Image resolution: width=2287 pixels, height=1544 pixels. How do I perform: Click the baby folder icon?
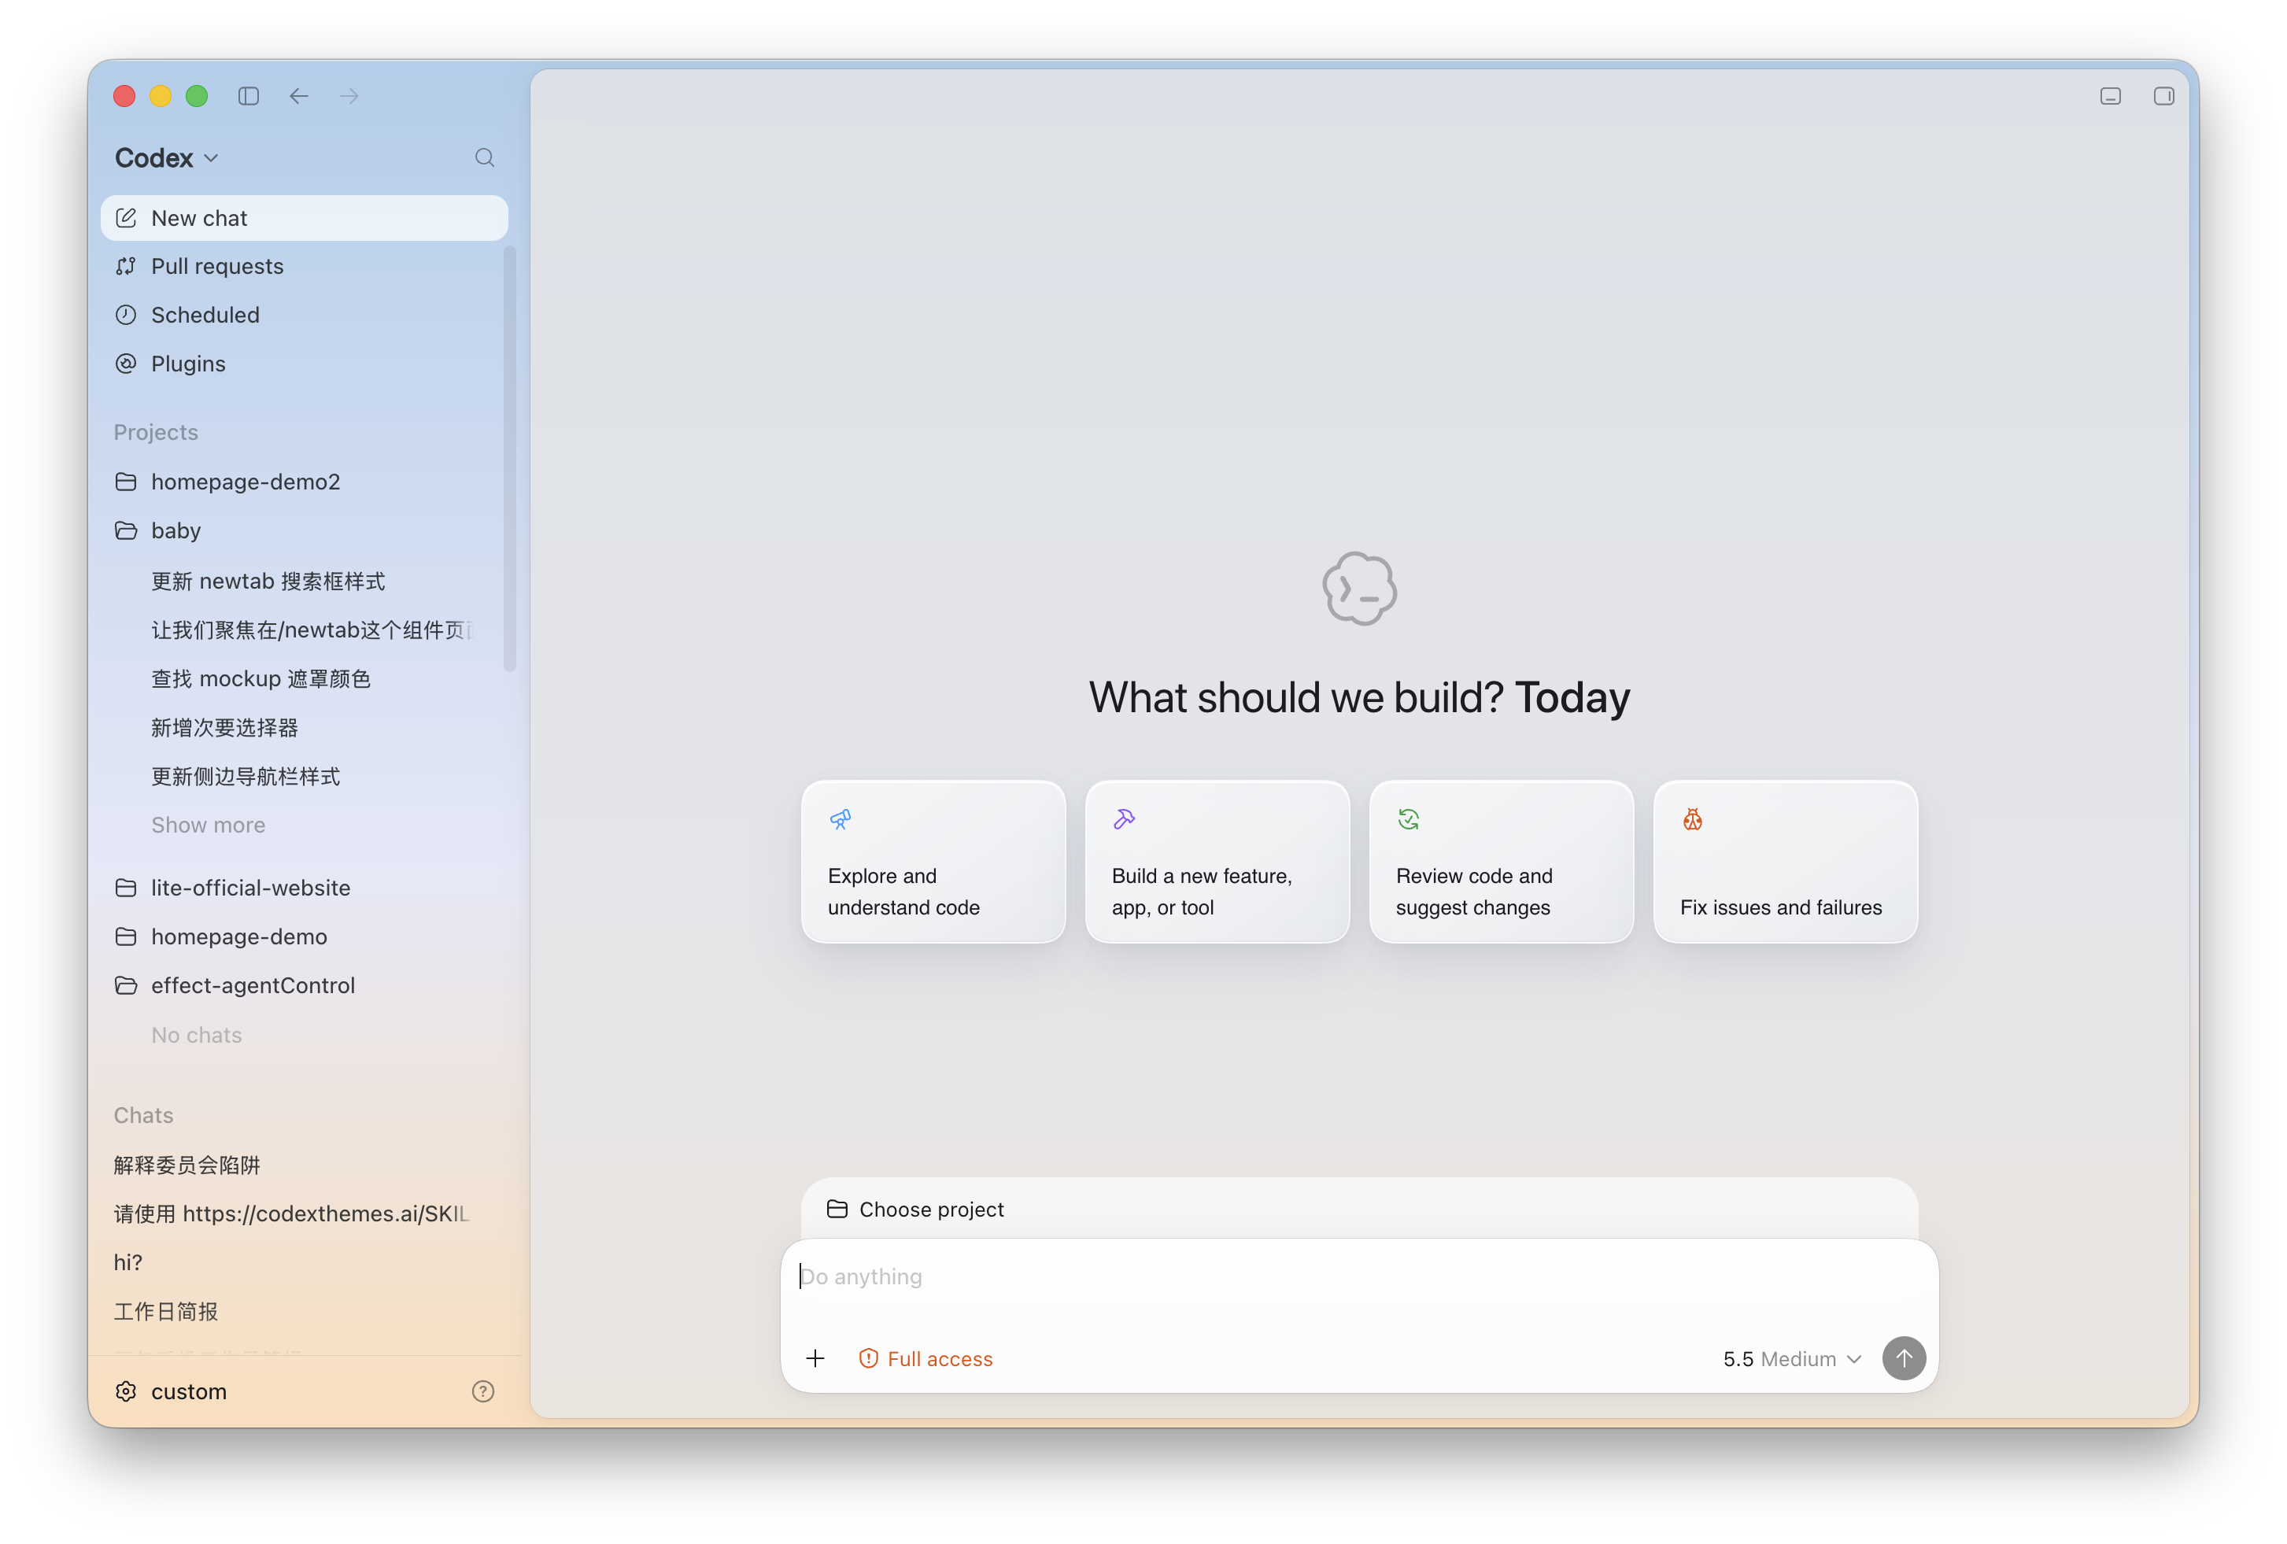click(x=126, y=530)
